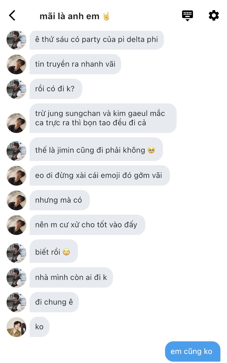Select the message "nhà mình còn ai đi k"
Viewport: 227px width, 363px height.
[71, 277]
